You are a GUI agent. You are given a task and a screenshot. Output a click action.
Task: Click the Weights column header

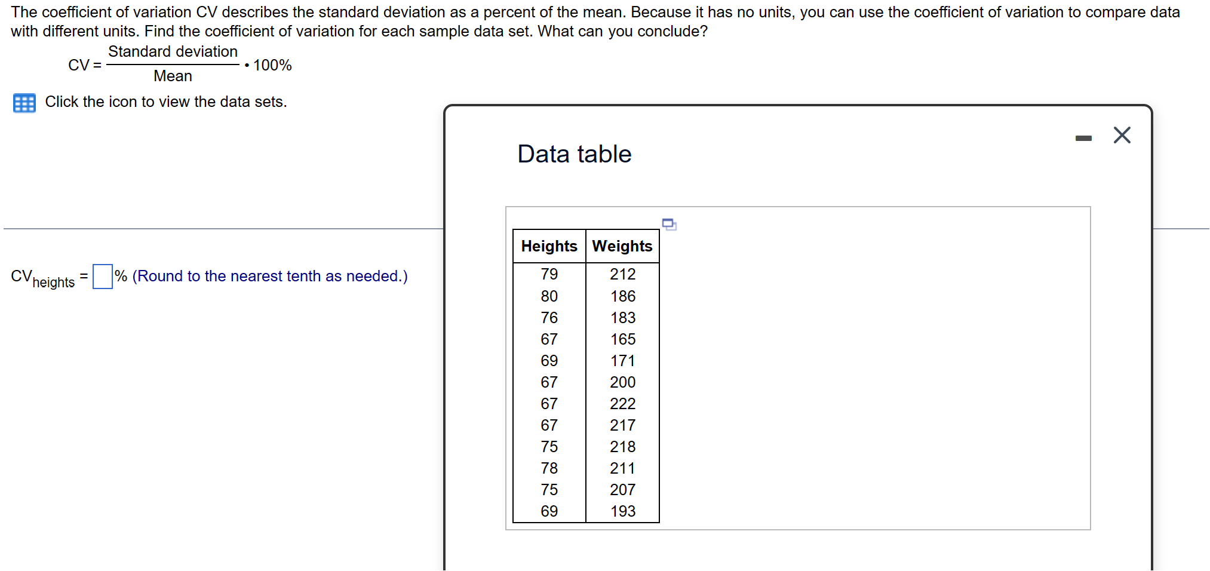click(622, 245)
